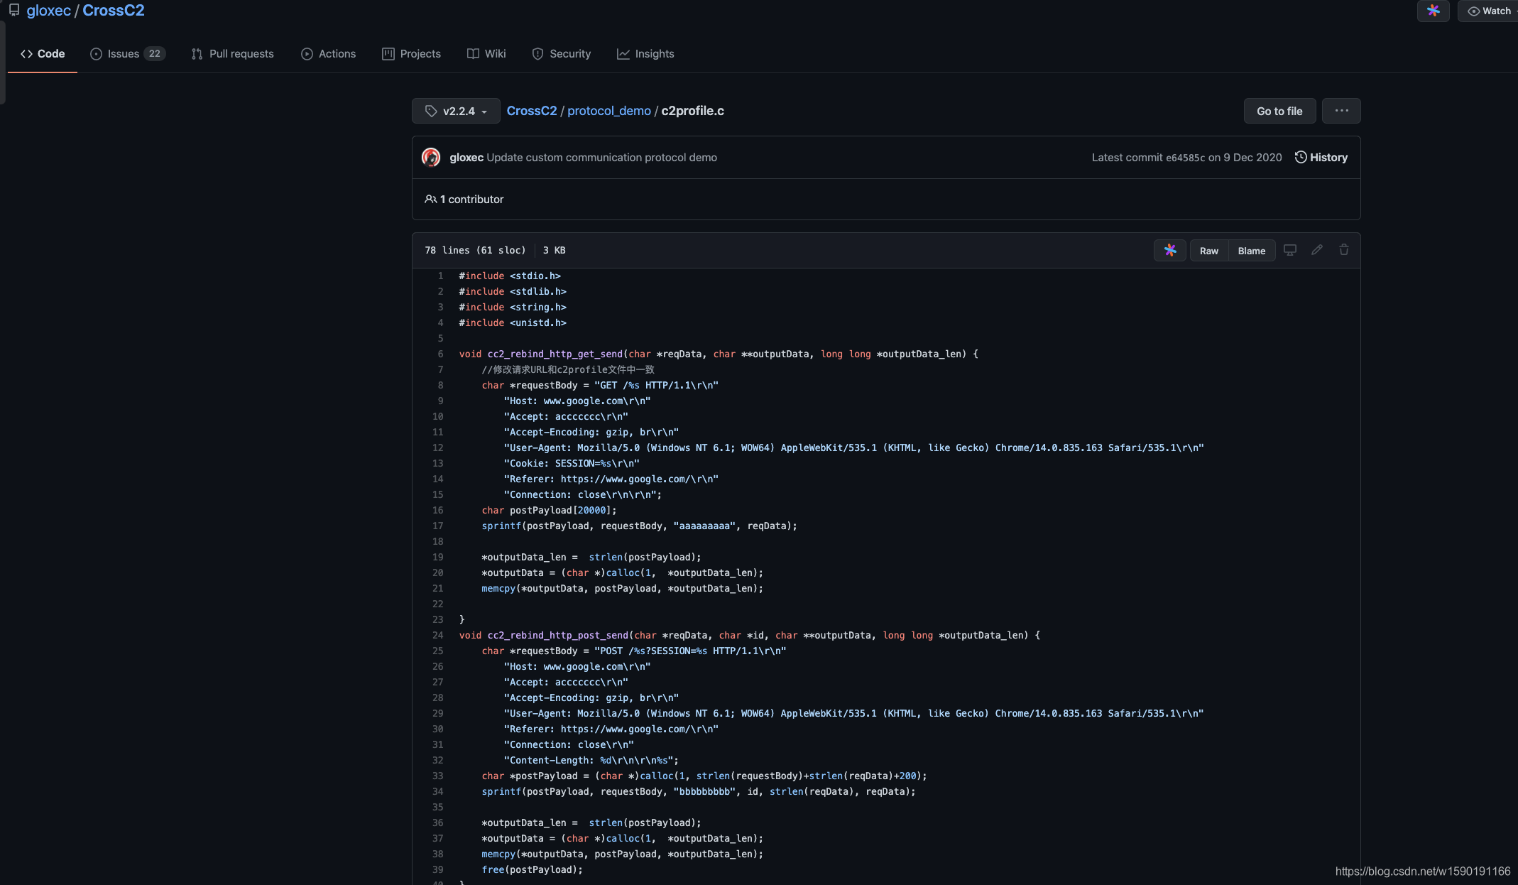
Task: Open protocol_demo folder breadcrumb link
Action: [609, 111]
